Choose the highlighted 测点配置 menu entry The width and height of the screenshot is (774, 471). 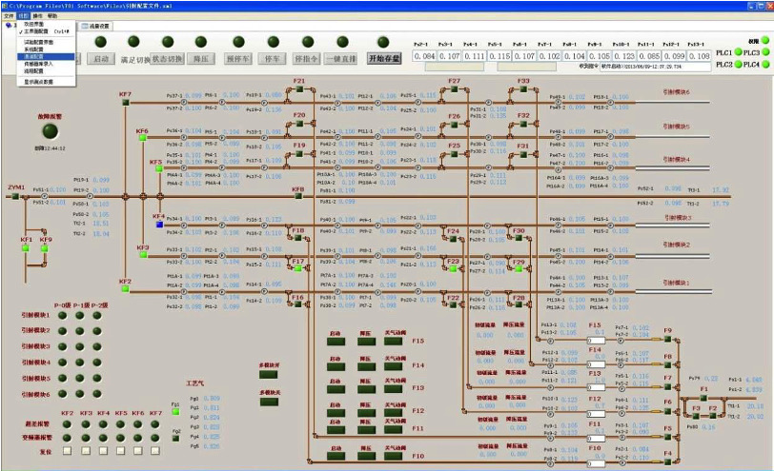[34, 56]
